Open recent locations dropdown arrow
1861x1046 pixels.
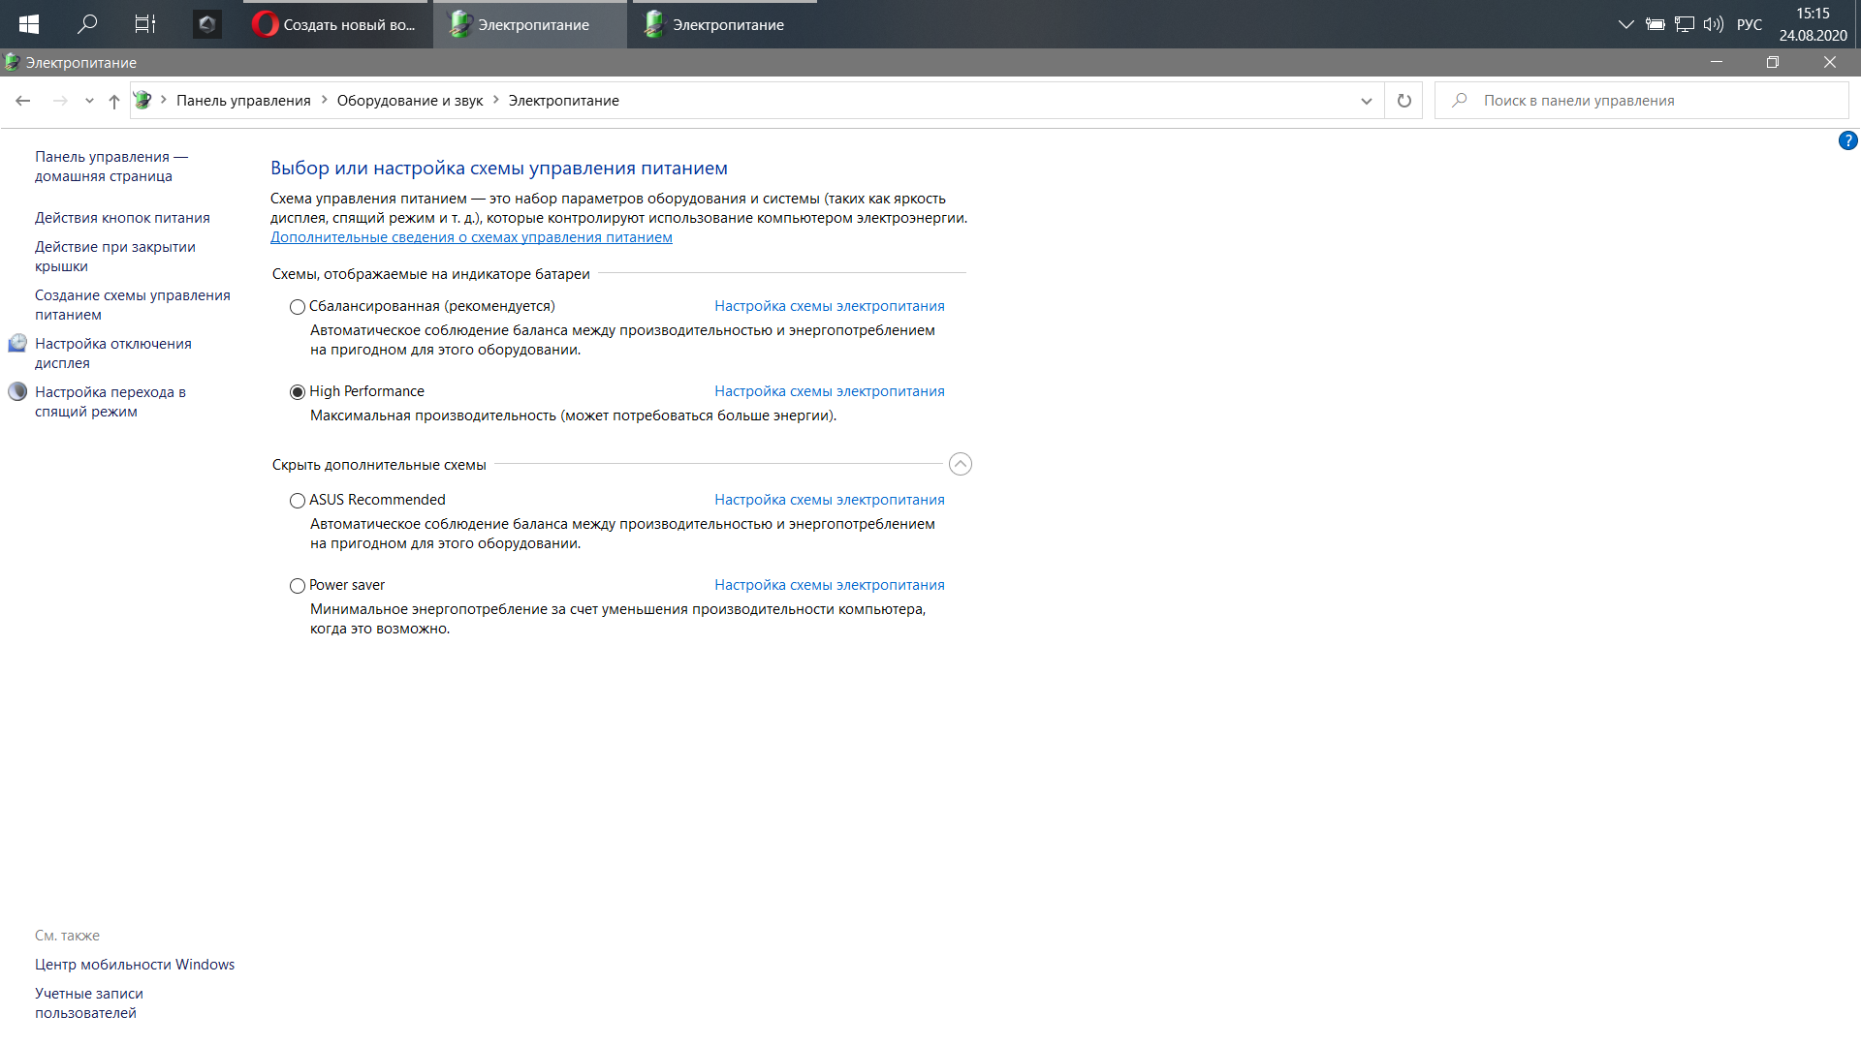89,101
